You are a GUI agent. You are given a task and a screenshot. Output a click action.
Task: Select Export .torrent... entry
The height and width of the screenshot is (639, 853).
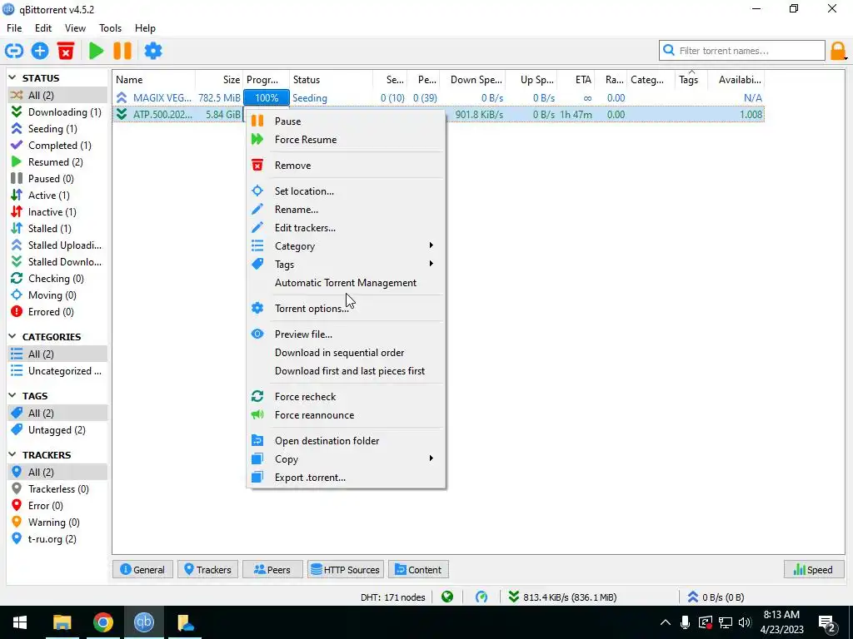[x=346, y=478]
